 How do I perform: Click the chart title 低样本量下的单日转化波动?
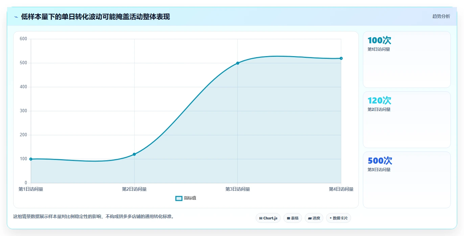[x=95, y=17]
